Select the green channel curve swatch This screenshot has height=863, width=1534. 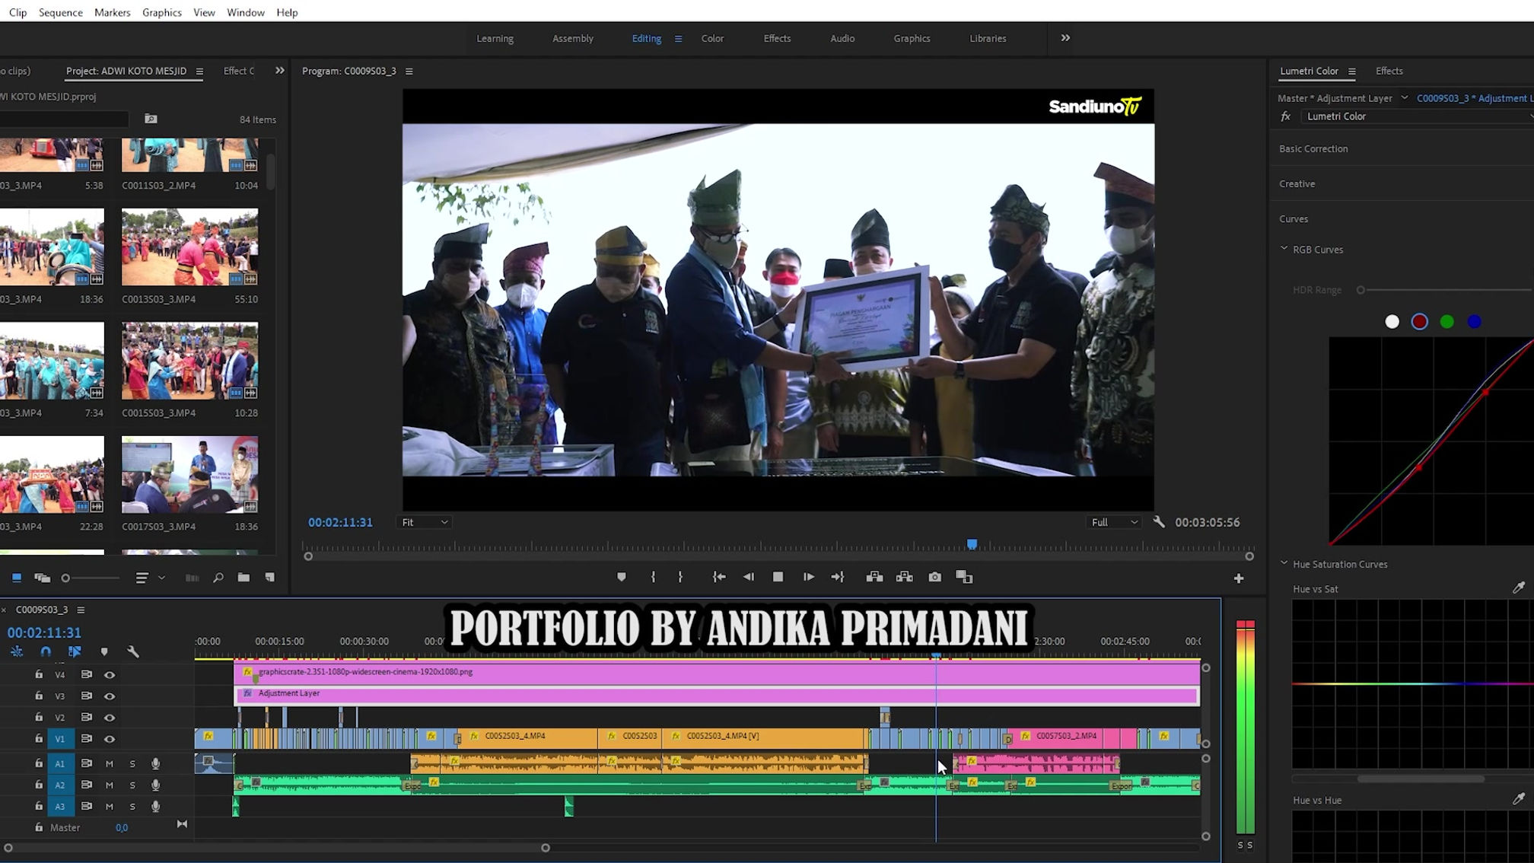point(1446,322)
